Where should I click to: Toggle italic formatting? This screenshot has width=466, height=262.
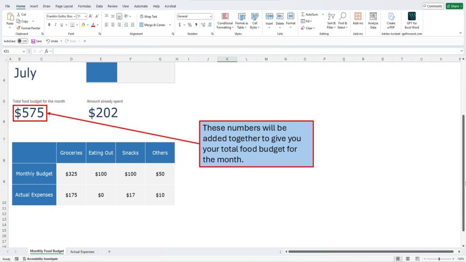tap(56, 25)
